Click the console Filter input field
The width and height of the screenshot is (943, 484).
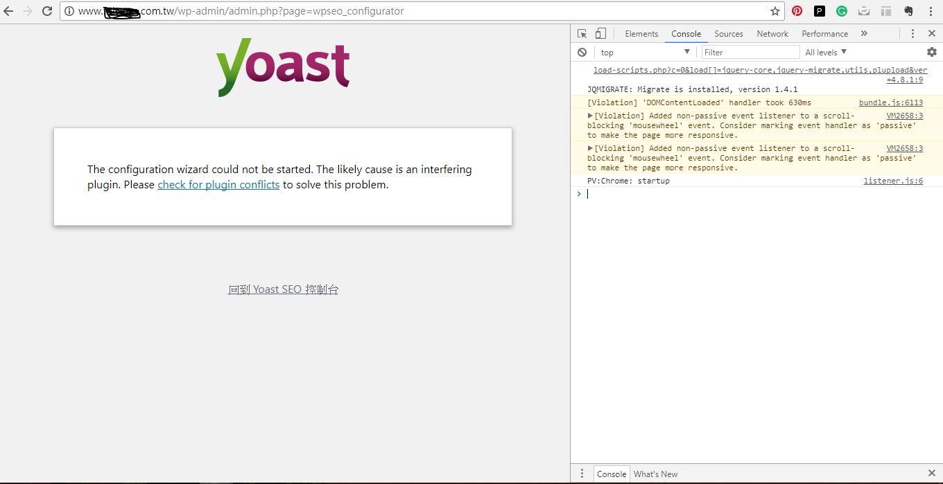(x=751, y=52)
